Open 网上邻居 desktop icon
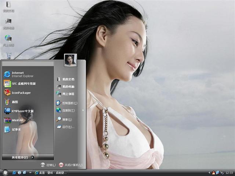Image resolution: width=235 pixels, height=176 pixels. pyautogui.click(x=8, y=41)
